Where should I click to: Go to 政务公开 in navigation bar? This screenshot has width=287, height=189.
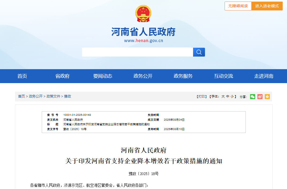coord(143,76)
